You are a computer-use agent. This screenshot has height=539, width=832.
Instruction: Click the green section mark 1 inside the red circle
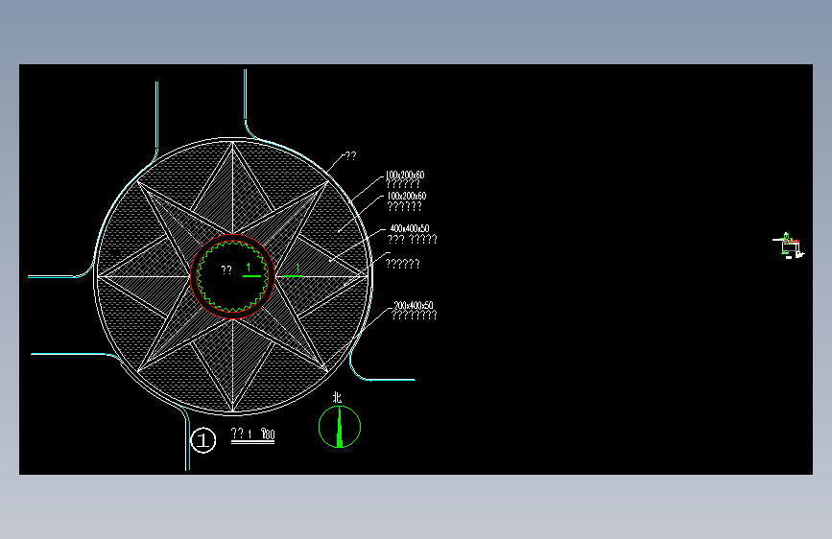(x=251, y=270)
